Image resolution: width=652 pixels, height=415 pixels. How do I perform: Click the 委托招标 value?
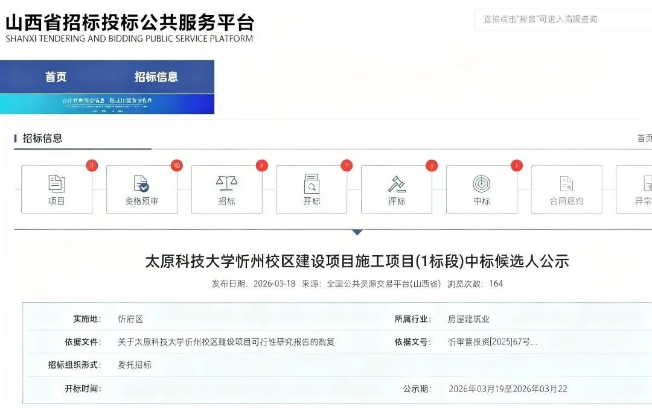click(x=135, y=365)
